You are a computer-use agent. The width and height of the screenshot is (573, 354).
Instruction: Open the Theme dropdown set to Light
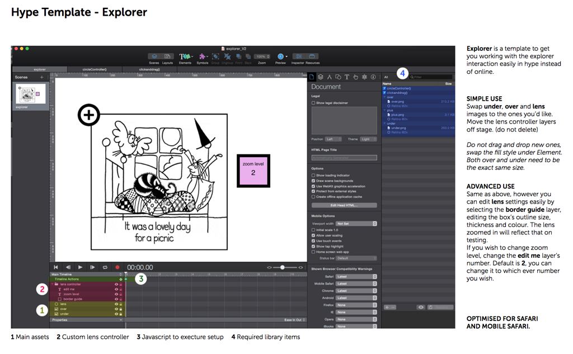368,139
